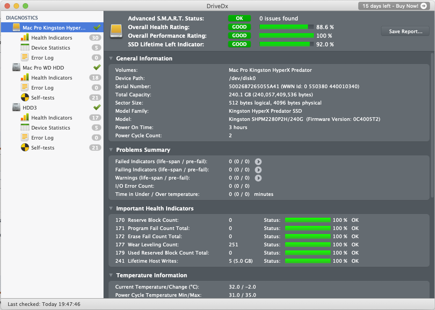Image resolution: width=435 pixels, height=310 pixels.
Task: Click Health Indicators bar-chart icon under Mac Pro Kingston
Action: 25,37
